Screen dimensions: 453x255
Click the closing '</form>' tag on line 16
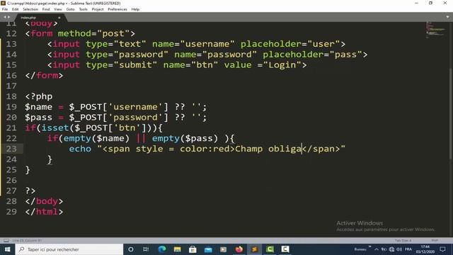pyautogui.click(x=44, y=76)
